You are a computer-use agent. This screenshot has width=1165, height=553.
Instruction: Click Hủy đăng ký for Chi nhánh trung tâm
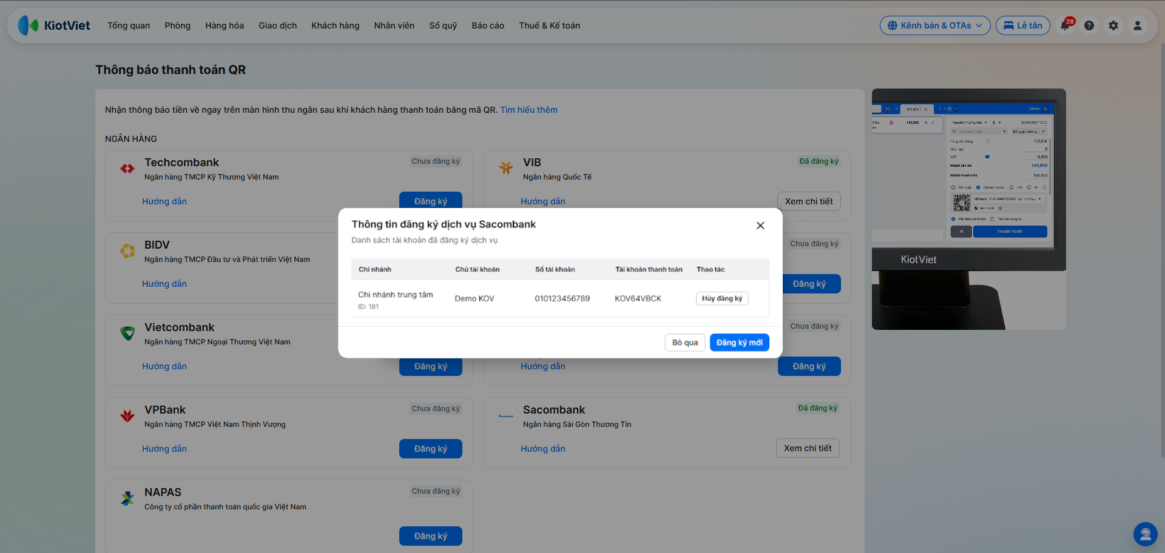click(x=722, y=298)
